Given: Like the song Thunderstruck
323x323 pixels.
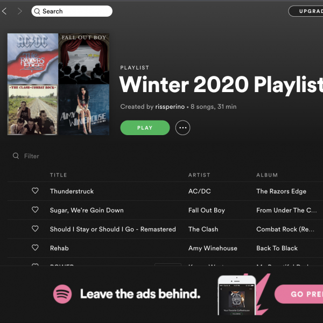Looking at the screenshot, I should click(35, 191).
